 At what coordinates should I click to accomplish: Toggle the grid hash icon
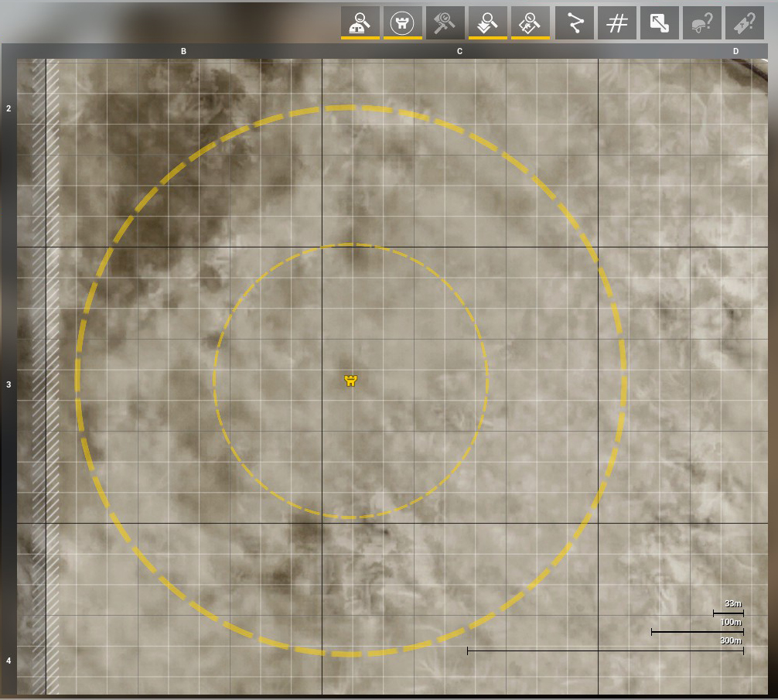coord(617,22)
